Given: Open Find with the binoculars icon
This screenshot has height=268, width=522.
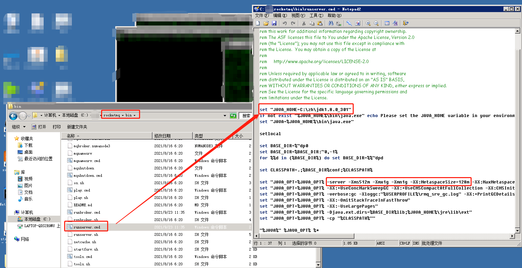Looking at the screenshot, I should click(331, 23).
